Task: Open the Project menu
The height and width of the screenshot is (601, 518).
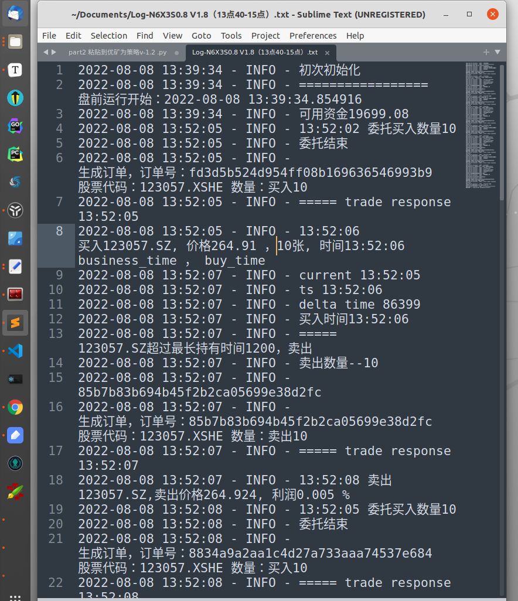Action: (x=265, y=36)
